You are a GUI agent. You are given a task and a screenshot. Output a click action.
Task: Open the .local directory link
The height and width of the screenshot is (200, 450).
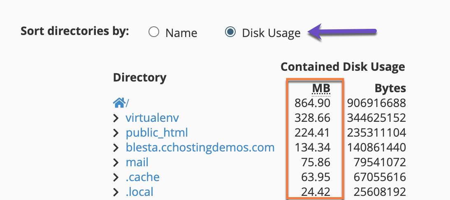tap(139, 192)
